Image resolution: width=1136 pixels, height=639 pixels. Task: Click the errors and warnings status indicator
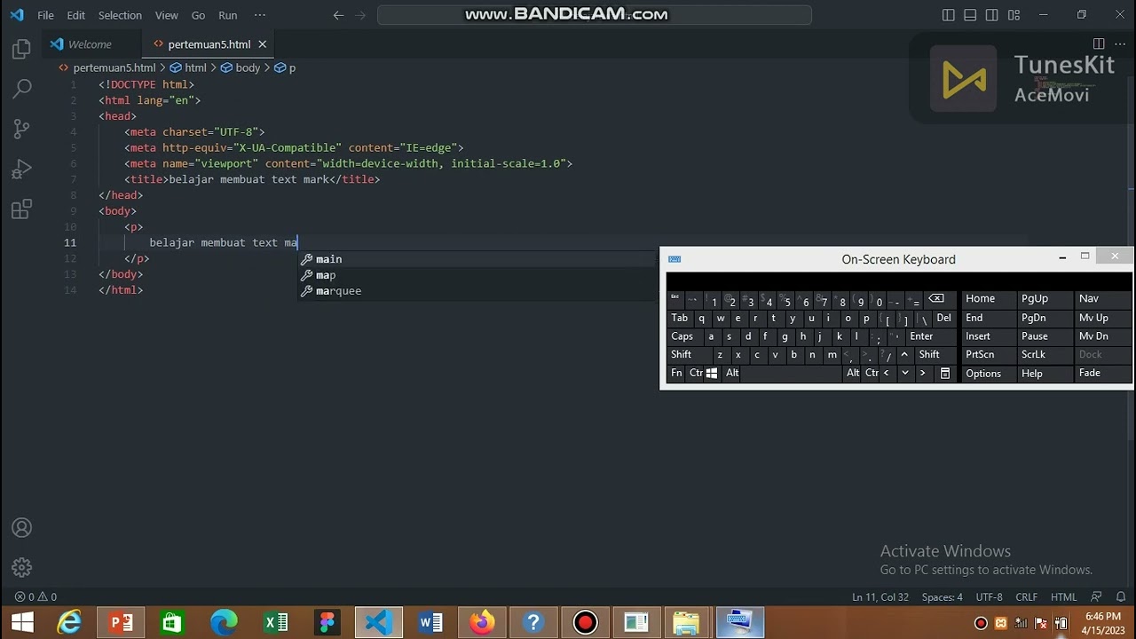[35, 597]
